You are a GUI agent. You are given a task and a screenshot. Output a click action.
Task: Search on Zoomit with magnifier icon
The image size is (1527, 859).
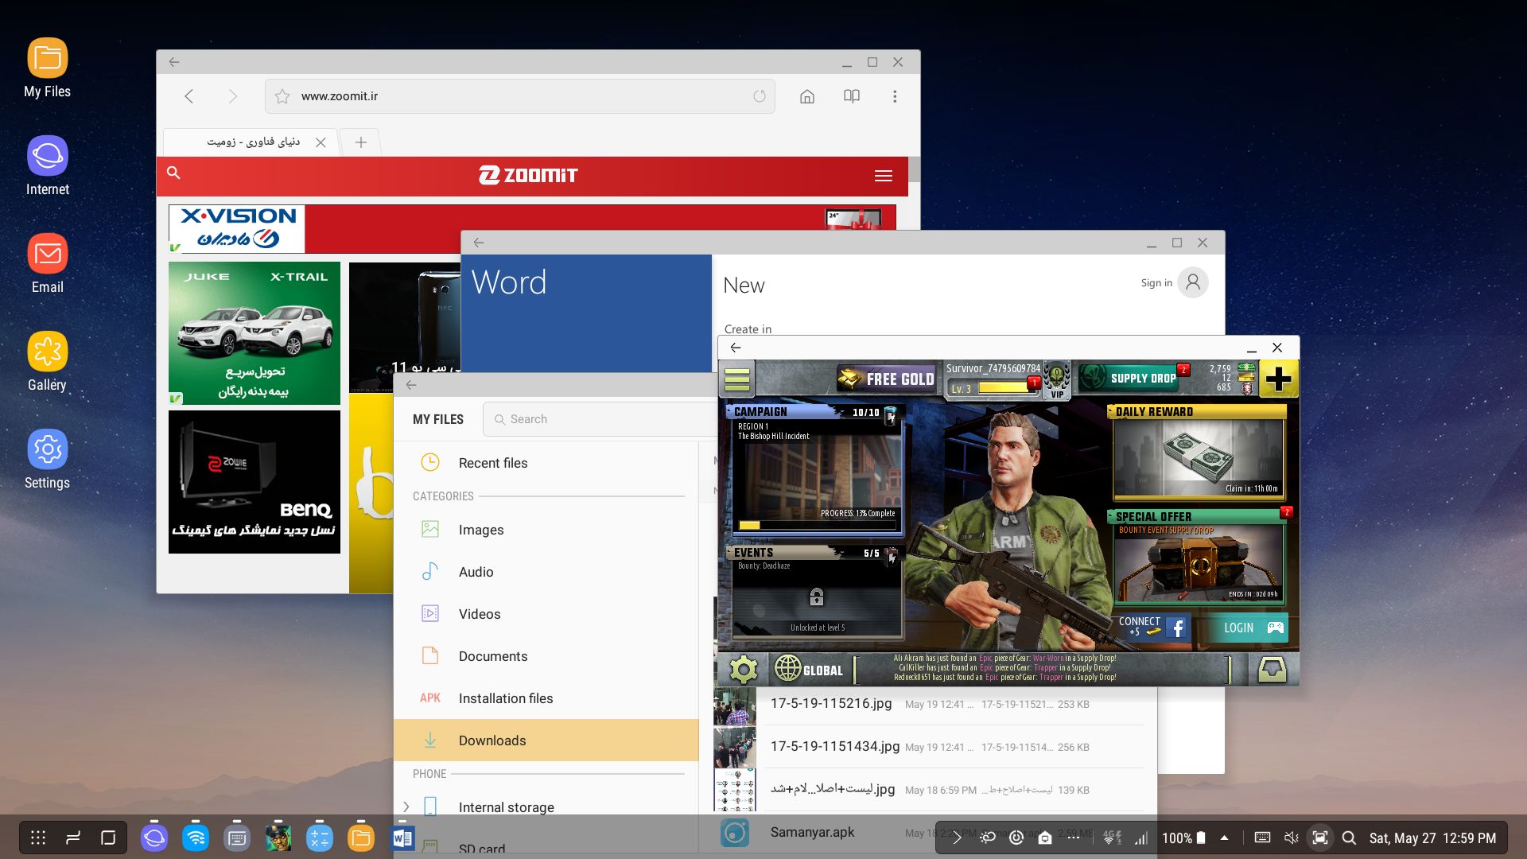click(x=173, y=173)
